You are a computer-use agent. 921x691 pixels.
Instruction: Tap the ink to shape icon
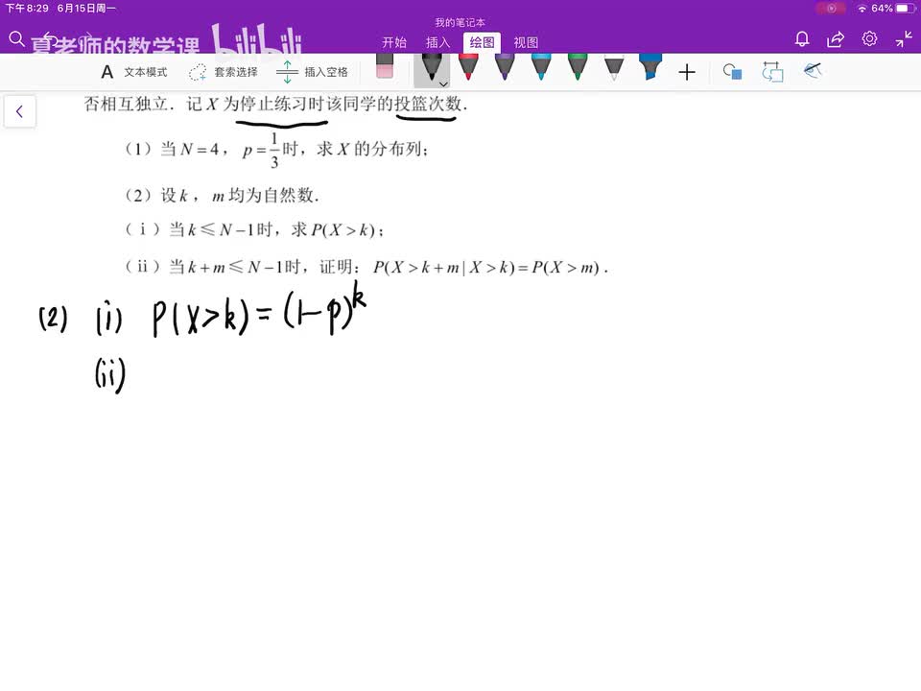[772, 72]
